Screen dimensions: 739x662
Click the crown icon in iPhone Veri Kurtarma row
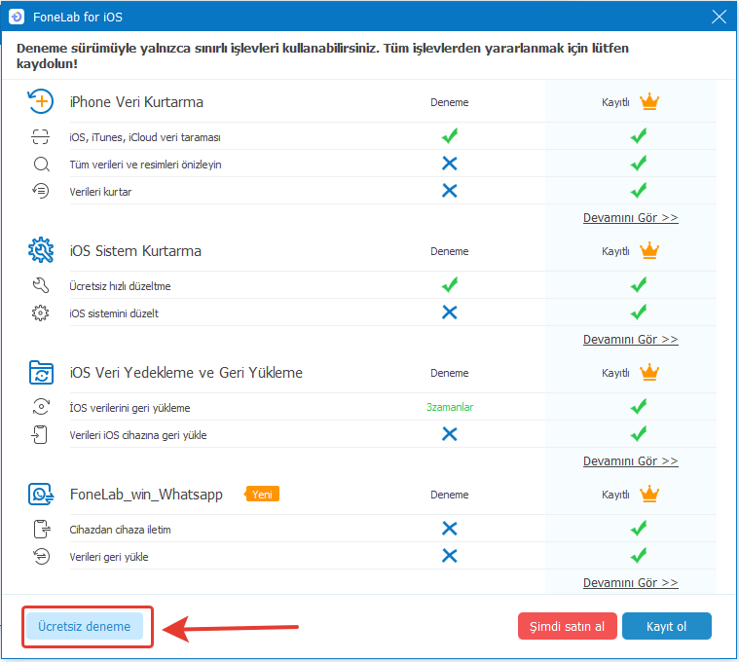click(x=649, y=101)
